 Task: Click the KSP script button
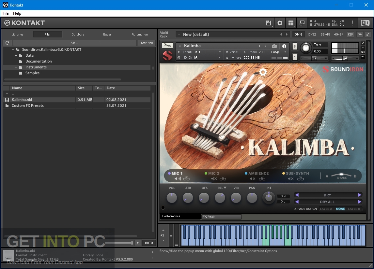(350, 35)
